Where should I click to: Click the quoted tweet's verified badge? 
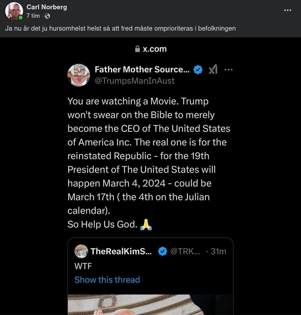[x=162, y=251]
